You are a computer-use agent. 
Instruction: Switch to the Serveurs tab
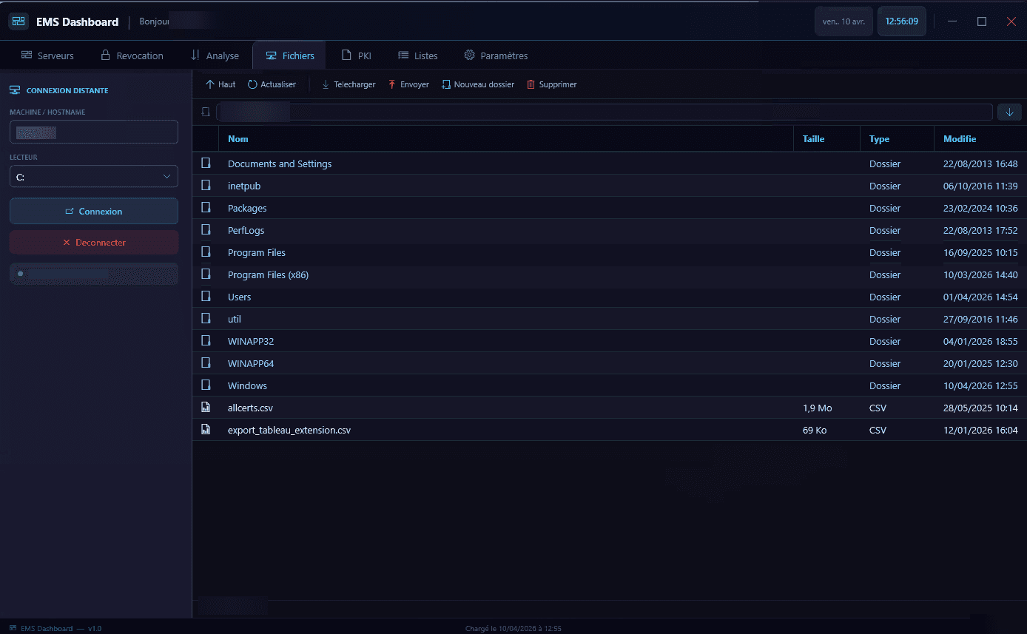tap(47, 55)
